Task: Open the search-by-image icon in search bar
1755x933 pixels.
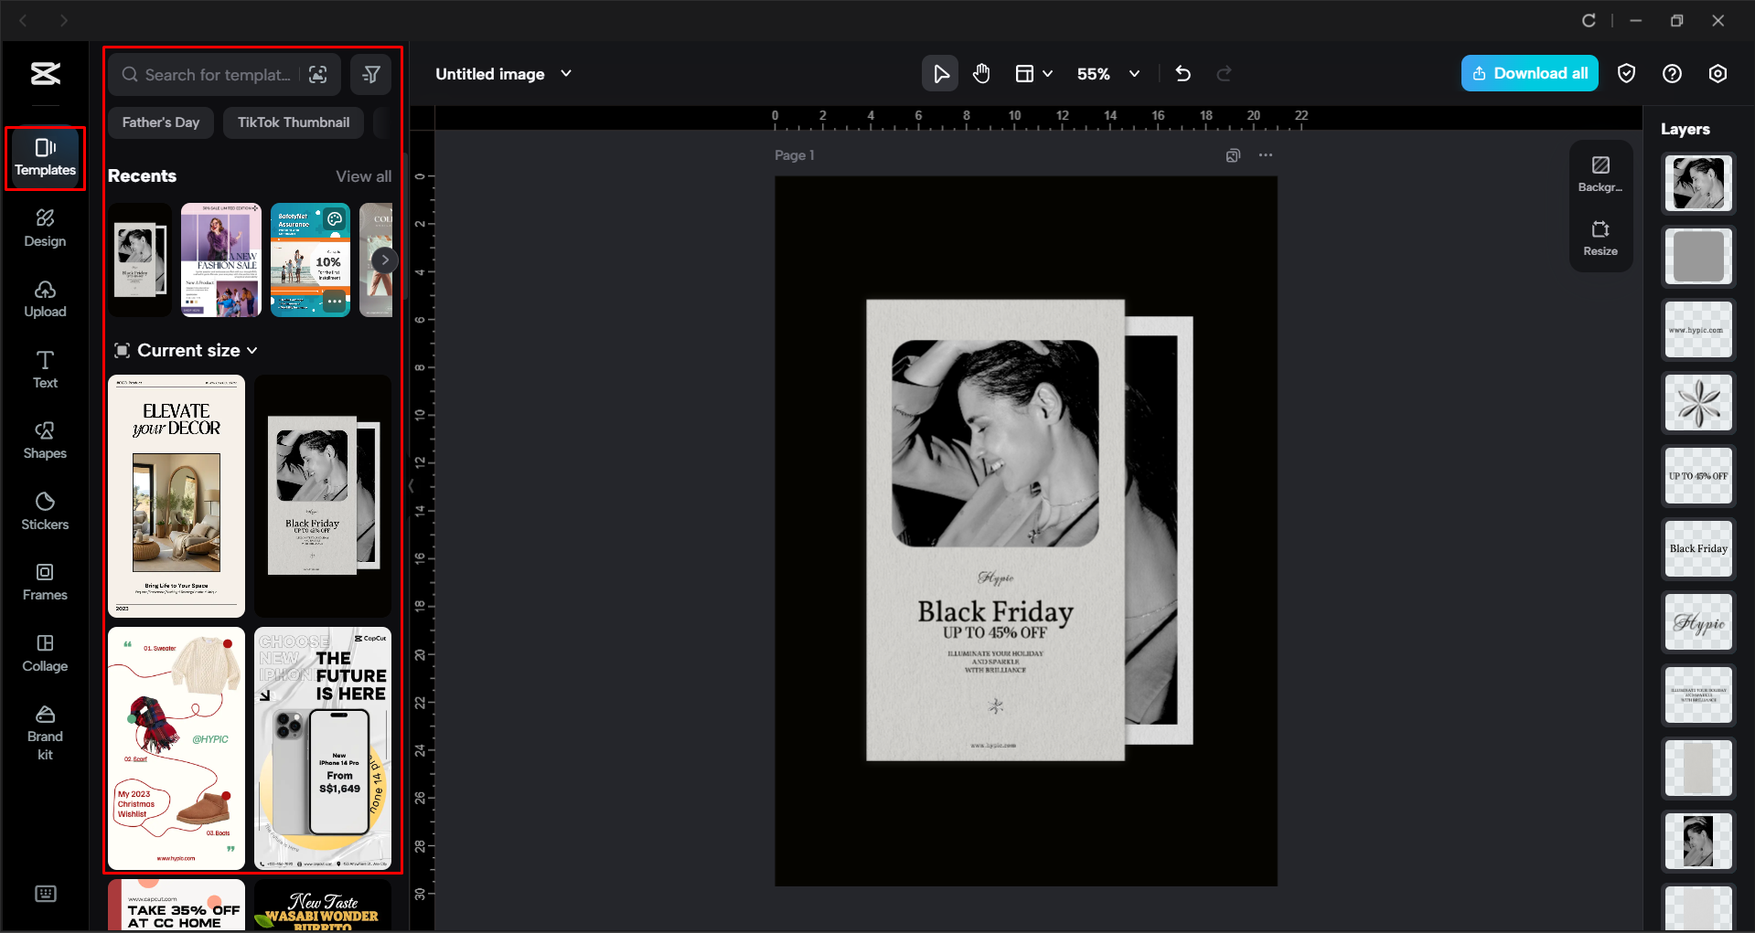Action: (318, 74)
